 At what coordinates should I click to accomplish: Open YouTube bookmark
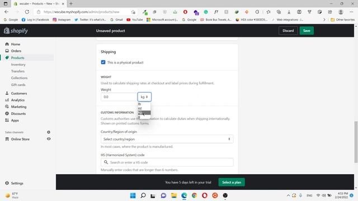pos(135,20)
